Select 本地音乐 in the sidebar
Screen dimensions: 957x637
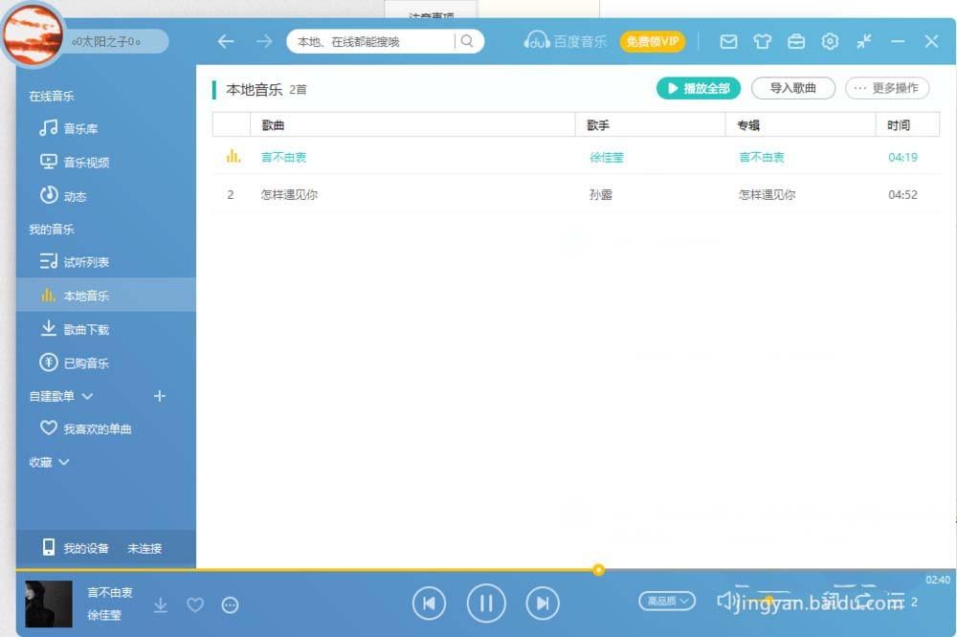(86, 295)
